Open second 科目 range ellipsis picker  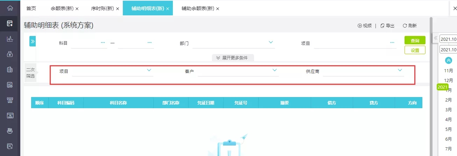pos(150,42)
